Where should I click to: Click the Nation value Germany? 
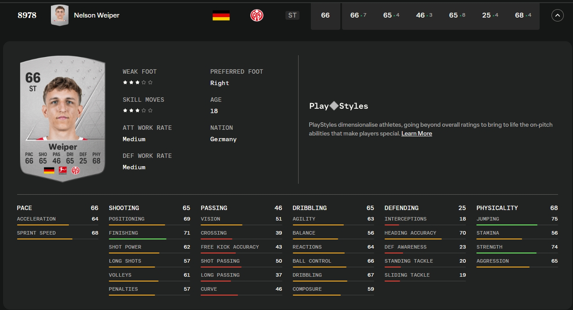coord(223,139)
